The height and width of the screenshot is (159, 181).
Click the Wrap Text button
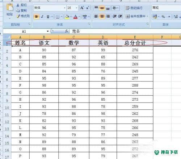134,8
